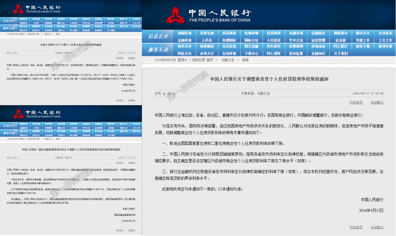Select 音频视频 on the 商业性个人住房贷款 page
This screenshot has height=236, width=396.
pos(296,46)
